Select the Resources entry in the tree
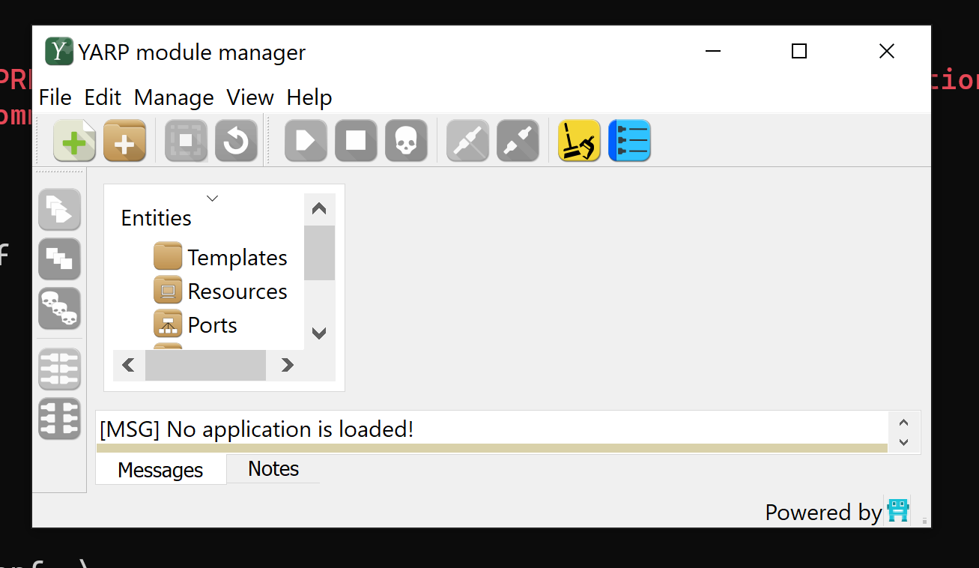Screen dimensions: 979x568 coord(237,291)
